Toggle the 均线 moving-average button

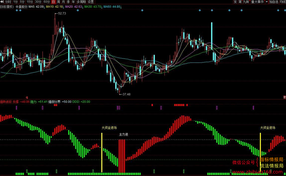[283, 2]
